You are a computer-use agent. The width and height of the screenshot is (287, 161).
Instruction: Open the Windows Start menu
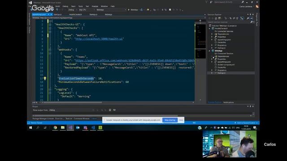pos(30,127)
